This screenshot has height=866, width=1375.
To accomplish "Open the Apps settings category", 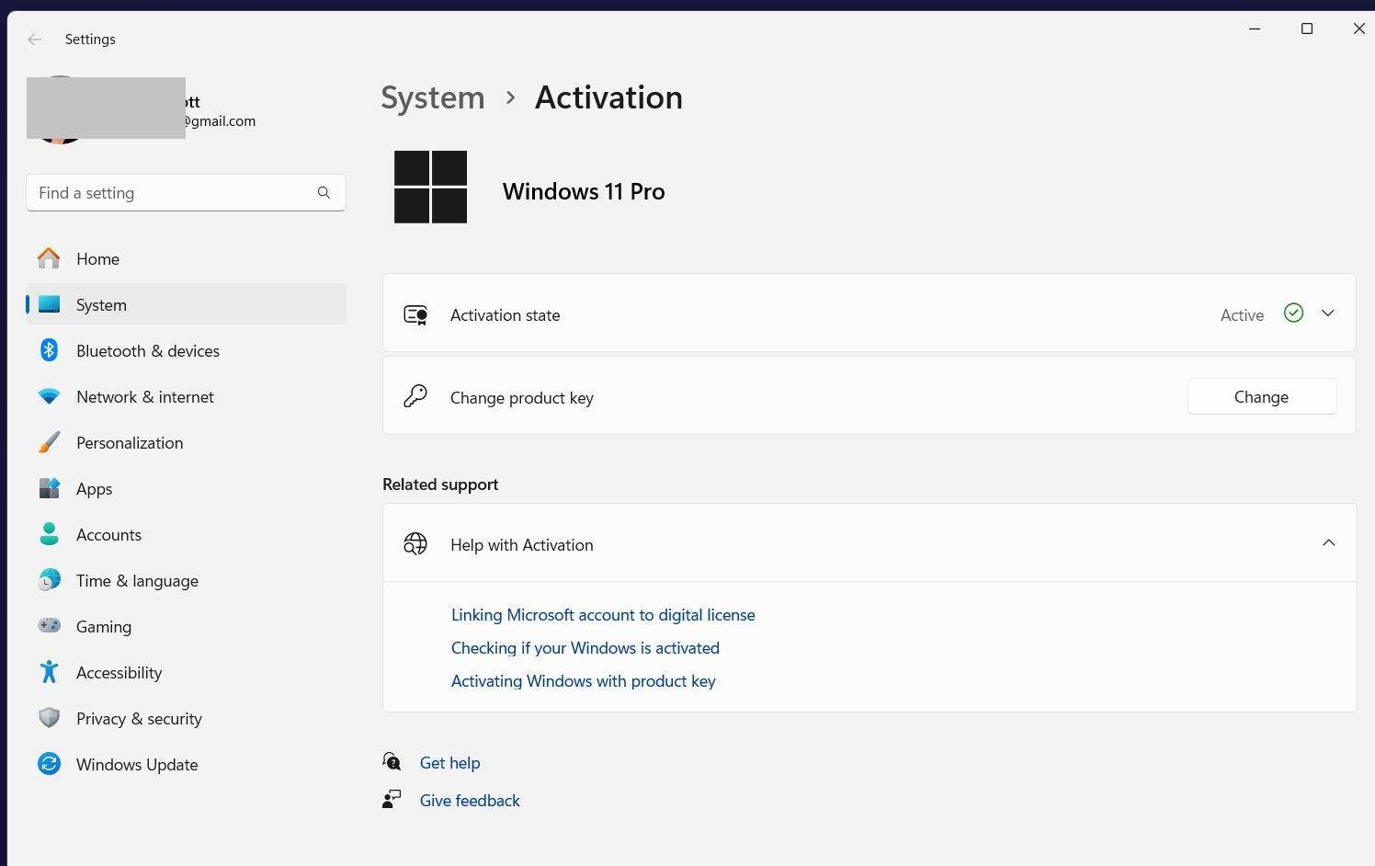I will pyautogui.click(x=94, y=489).
